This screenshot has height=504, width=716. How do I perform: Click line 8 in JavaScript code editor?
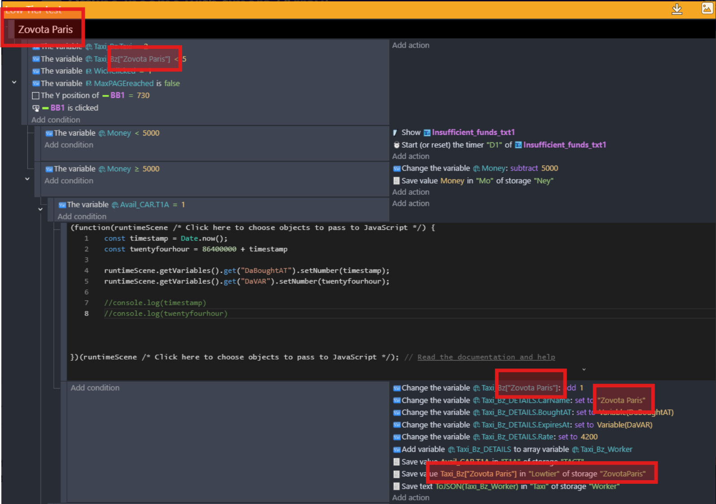coord(166,314)
